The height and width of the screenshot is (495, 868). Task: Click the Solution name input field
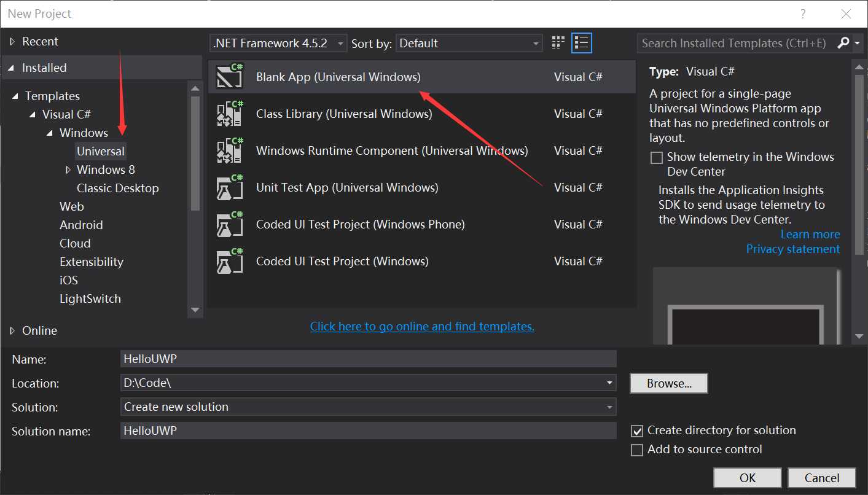(x=369, y=431)
